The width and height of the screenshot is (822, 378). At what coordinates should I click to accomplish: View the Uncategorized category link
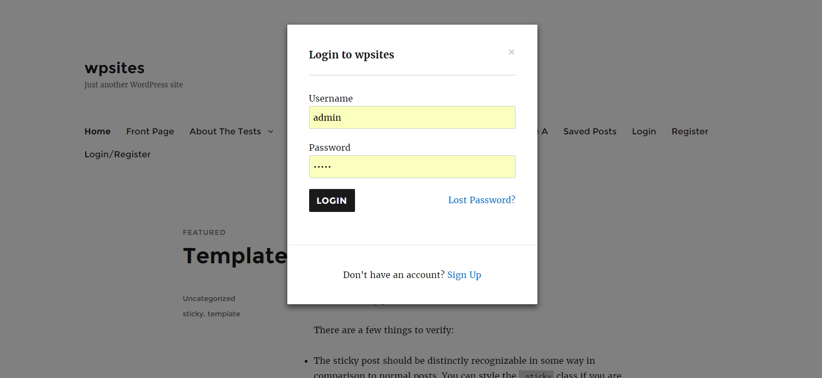click(209, 299)
